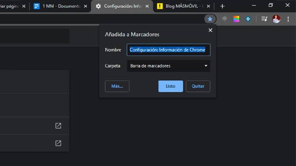This screenshot has height=166, width=296.
Task: Confirm bookmark with the Listo button
Action: coord(170,86)
